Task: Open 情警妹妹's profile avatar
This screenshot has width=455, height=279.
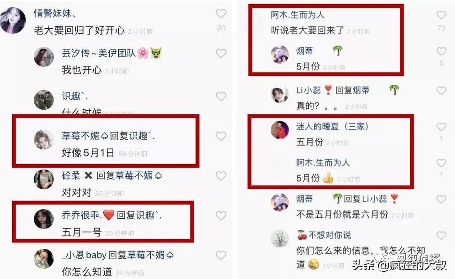Action: tap(13, 21)
